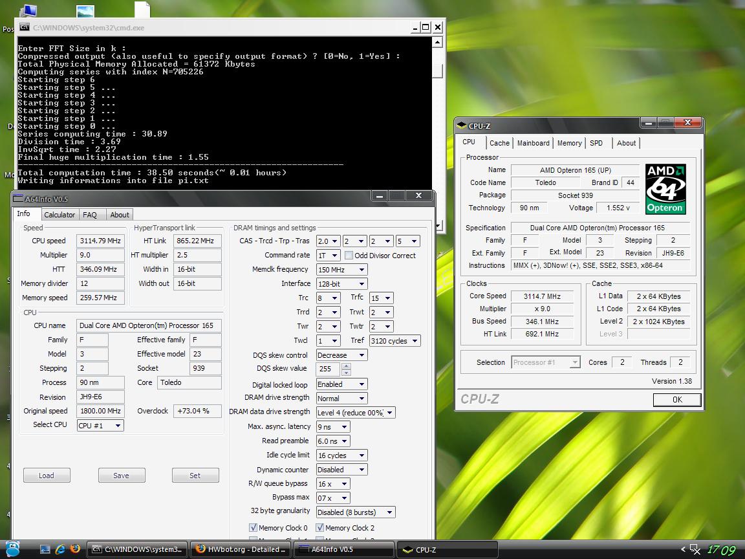Decrease the DQS skew value spinner
The image size is (745, 559).
tap(346, 372)
